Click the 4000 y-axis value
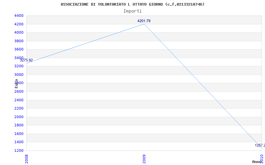 click(x=19, y=32)
